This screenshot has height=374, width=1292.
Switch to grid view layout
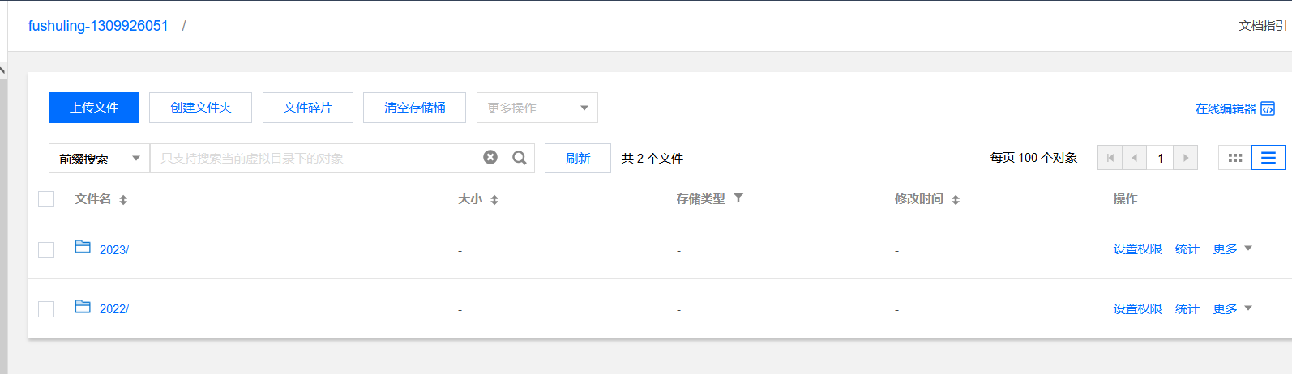(1234, 158)
